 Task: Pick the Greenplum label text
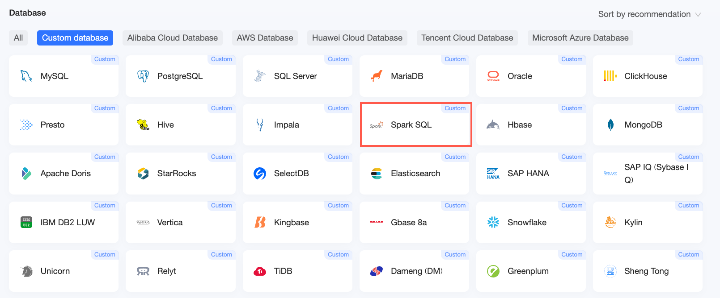pyautogui.click(x=528, y=271)
